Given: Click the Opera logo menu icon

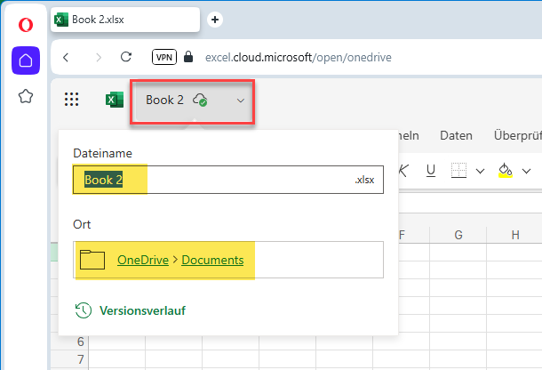Looking at the screenshot, I should tap(26, 25).
